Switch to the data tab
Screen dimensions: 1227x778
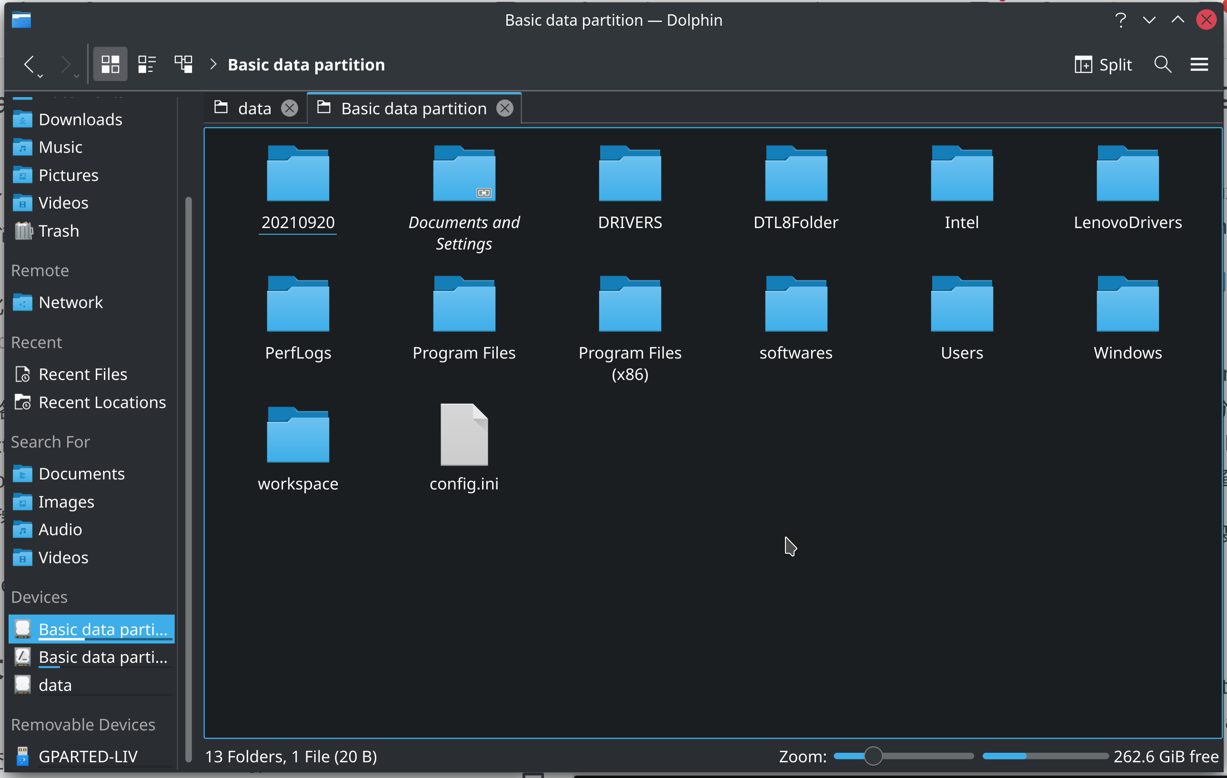254,108
